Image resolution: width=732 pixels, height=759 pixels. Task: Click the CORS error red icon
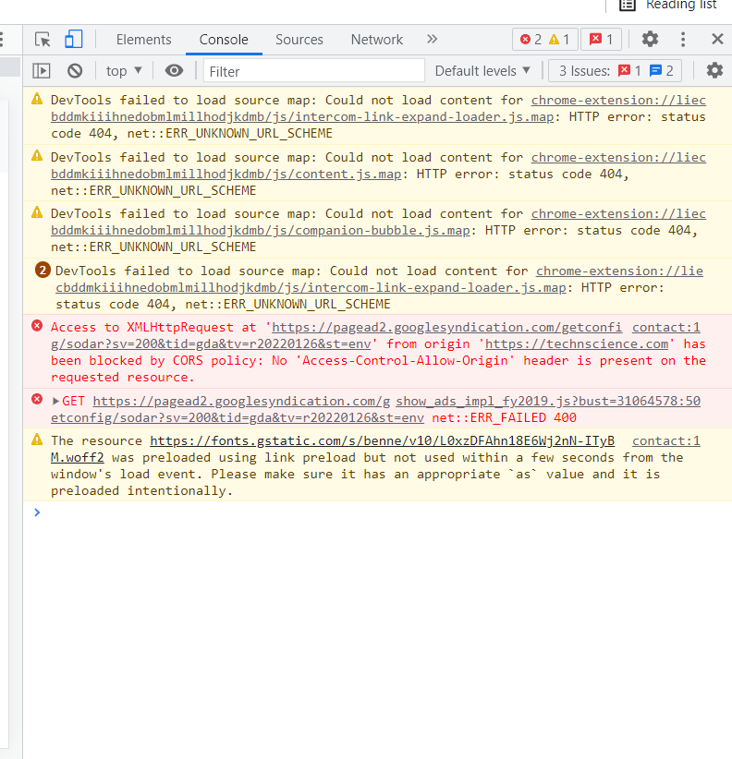37,326
